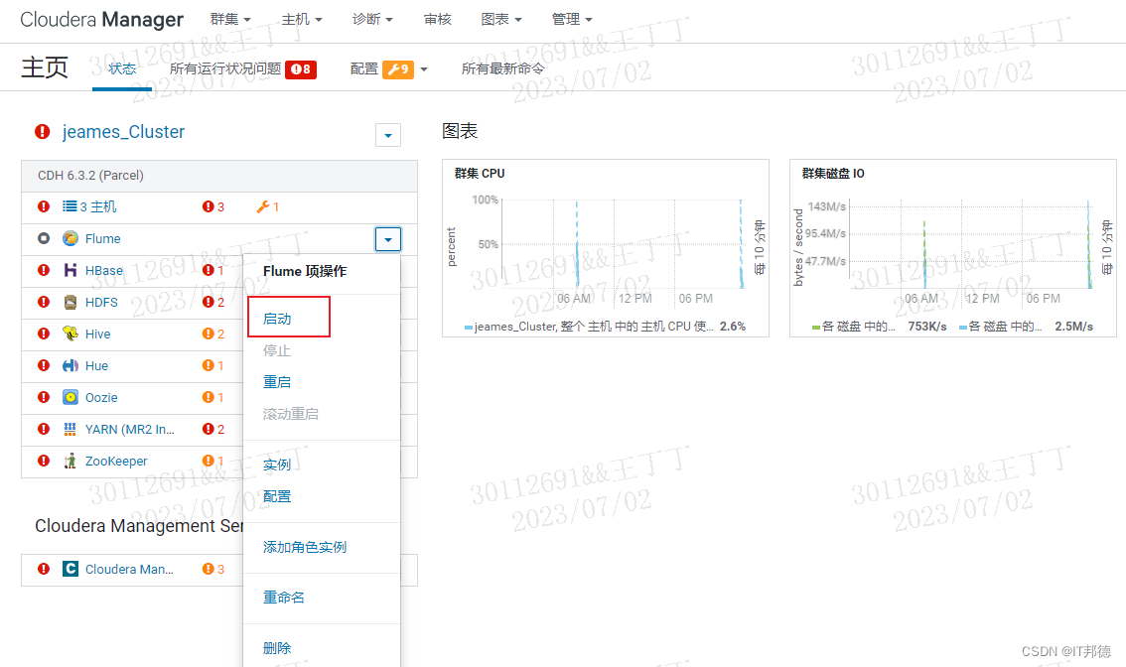Open the 群集磁盘 IO chart
Screen dimensions: 1126x667
[x=953, y=248]
